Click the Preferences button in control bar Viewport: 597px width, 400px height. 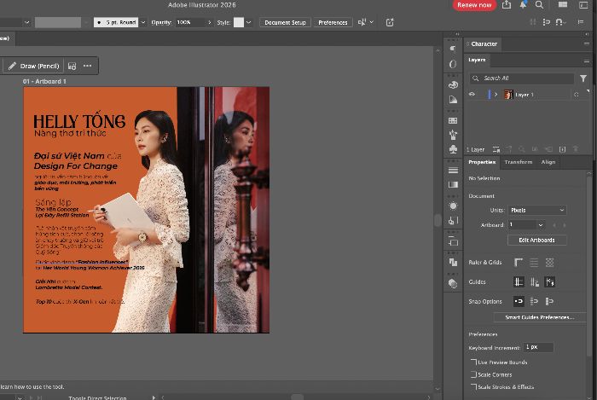pyautogui.click(x=333, y=22)
